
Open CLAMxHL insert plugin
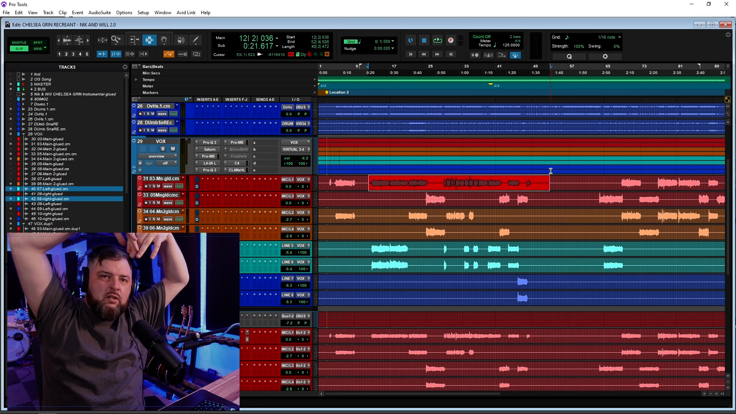coord(237,170)
